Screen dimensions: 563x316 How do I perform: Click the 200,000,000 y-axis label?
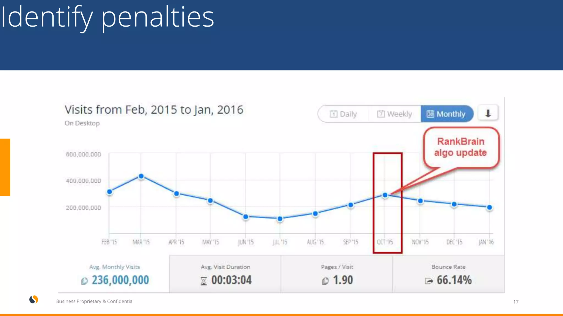[83, 208]
